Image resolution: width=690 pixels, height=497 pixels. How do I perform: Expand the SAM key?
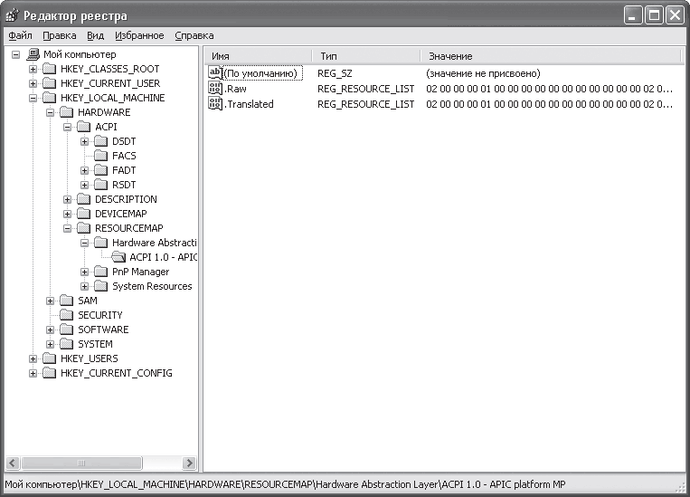click(50, 301)
